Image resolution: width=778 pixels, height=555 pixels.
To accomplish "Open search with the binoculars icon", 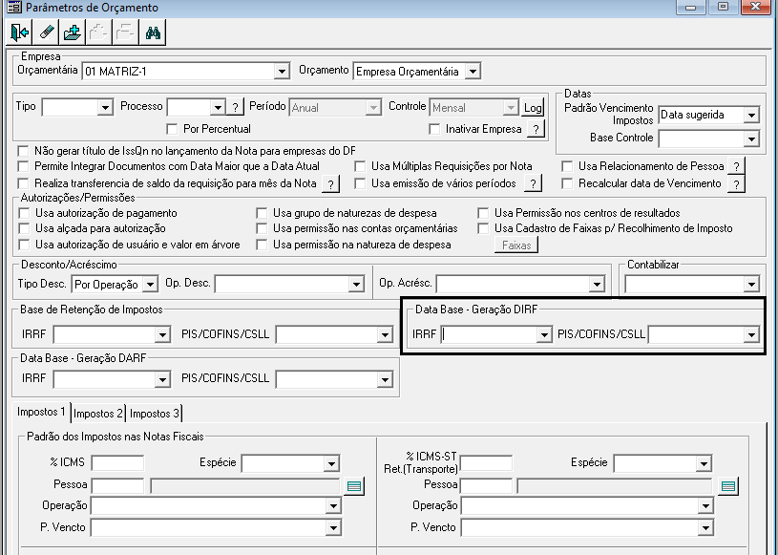I will click(153, 32).
